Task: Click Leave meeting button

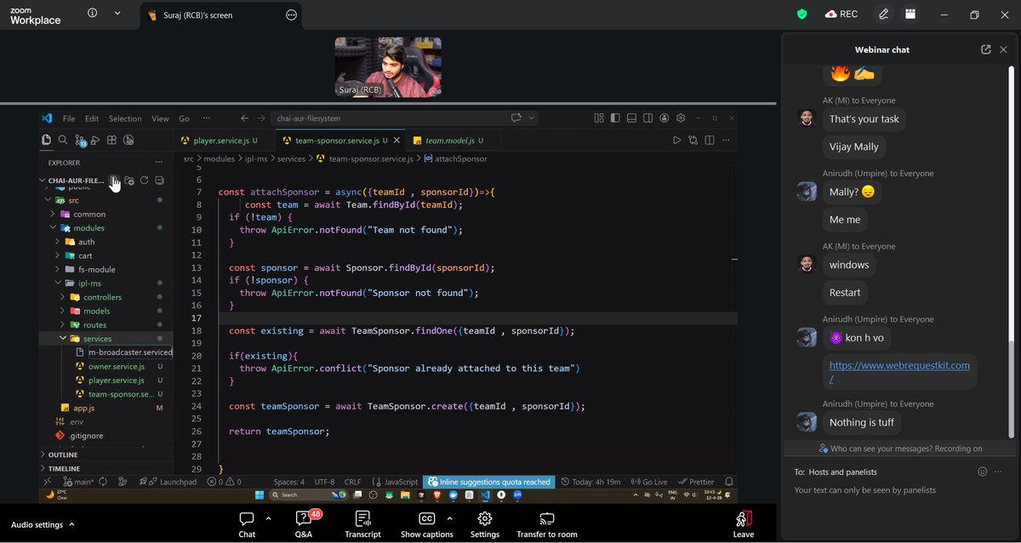Action: 743,524
